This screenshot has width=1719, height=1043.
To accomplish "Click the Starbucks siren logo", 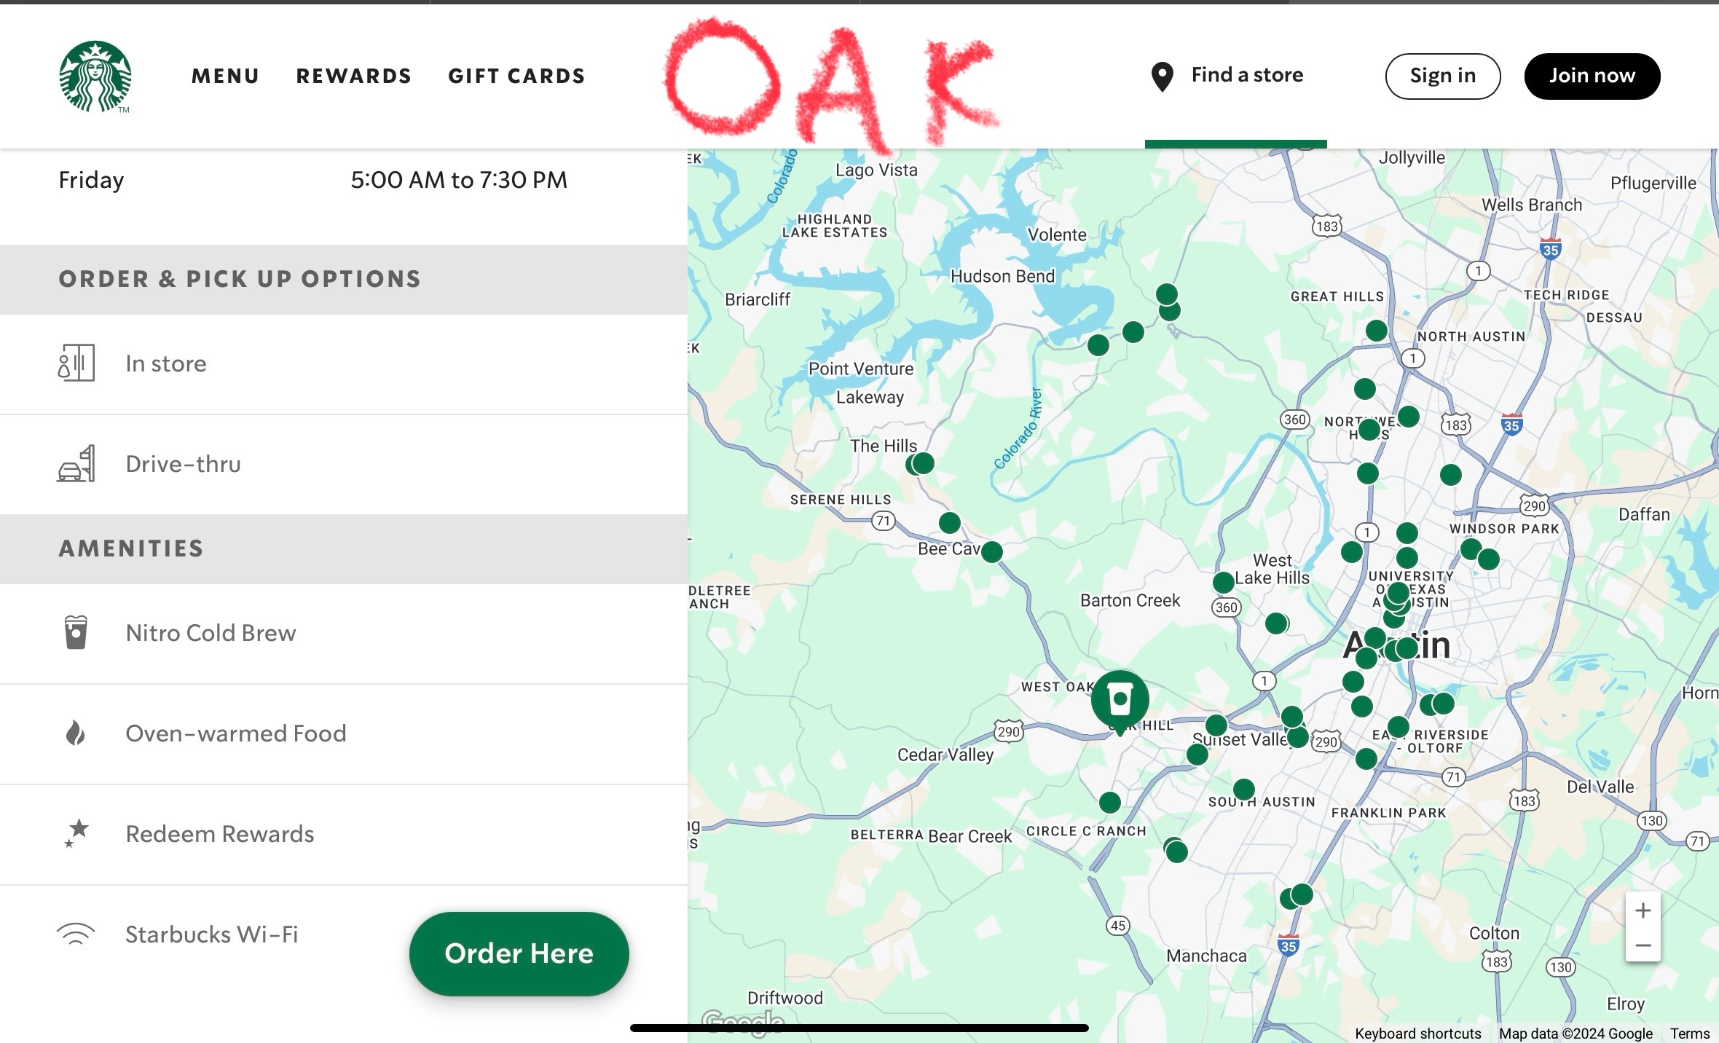I will pos(95,76).
